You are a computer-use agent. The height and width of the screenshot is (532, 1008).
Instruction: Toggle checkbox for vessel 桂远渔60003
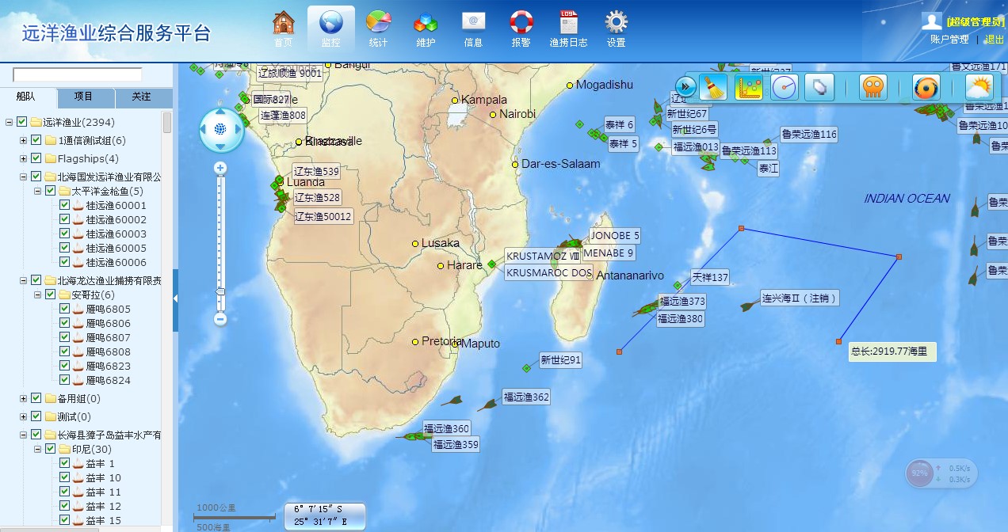click(x=65, y=234)
